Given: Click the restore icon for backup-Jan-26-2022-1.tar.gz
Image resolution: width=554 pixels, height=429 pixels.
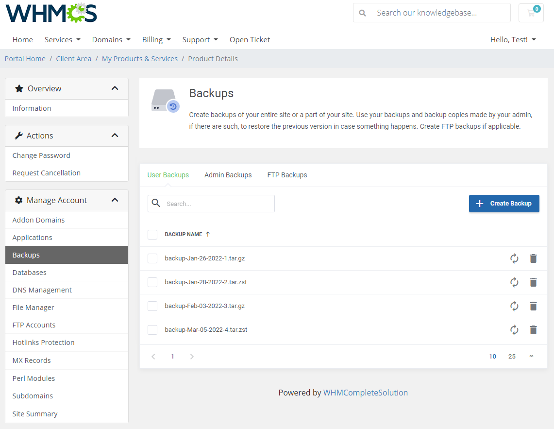Looking at the screenshot, I should [x=514, y=258].
